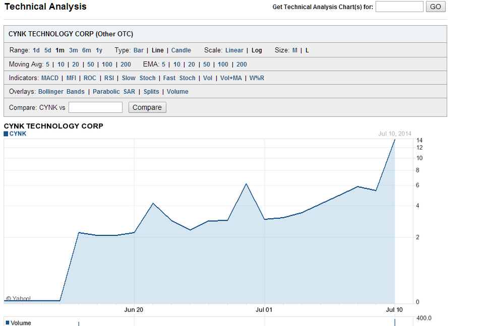Add the EMA 20 line

(x=192, y=64)
